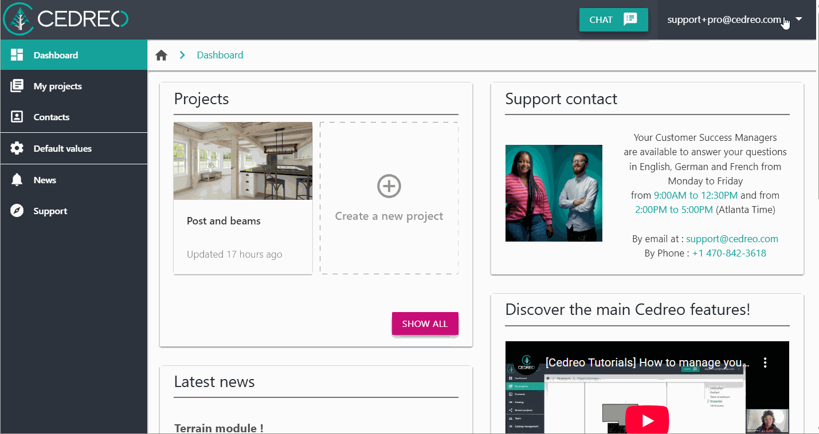Click the My projects library icon
Screen dimensions: 819x434
click(x=17, y=86)
